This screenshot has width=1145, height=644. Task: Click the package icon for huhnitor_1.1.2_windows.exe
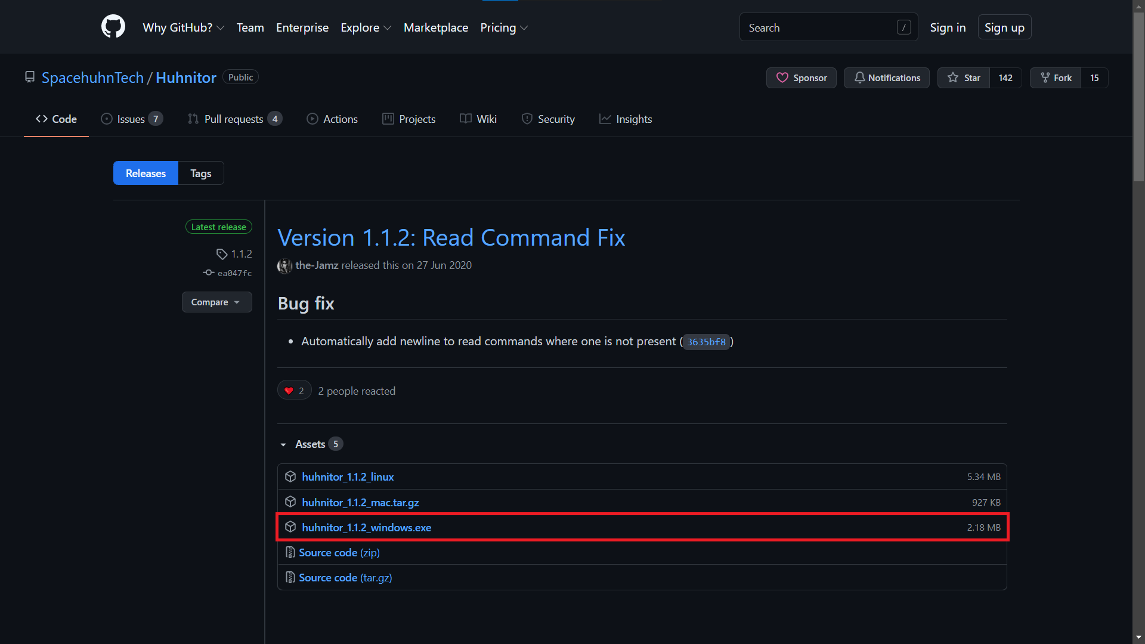pyautogui.click(x=290, y=527)
